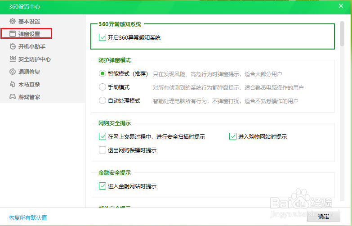Click 恢复所有默认值 link
The width and height of the screenshot is (352, 226).
28,218
